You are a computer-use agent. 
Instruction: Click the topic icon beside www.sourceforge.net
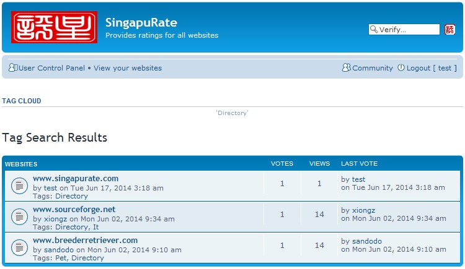coord(20,216)
